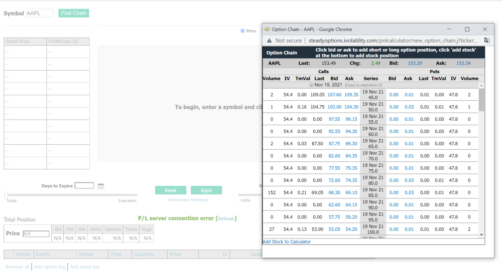The image size is (502, 278).
Task: Collapse the Nov 19, 2021 expiration group
Action: [x=311, y=85]
